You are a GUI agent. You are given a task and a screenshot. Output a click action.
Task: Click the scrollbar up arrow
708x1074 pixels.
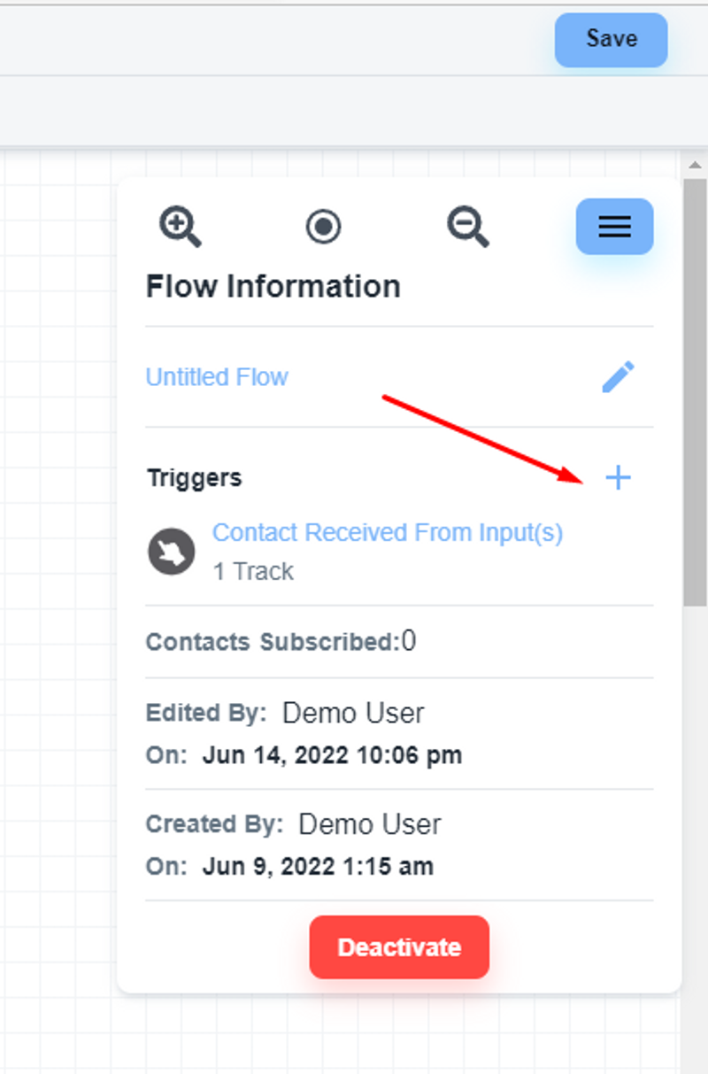(x=696, y=166)
